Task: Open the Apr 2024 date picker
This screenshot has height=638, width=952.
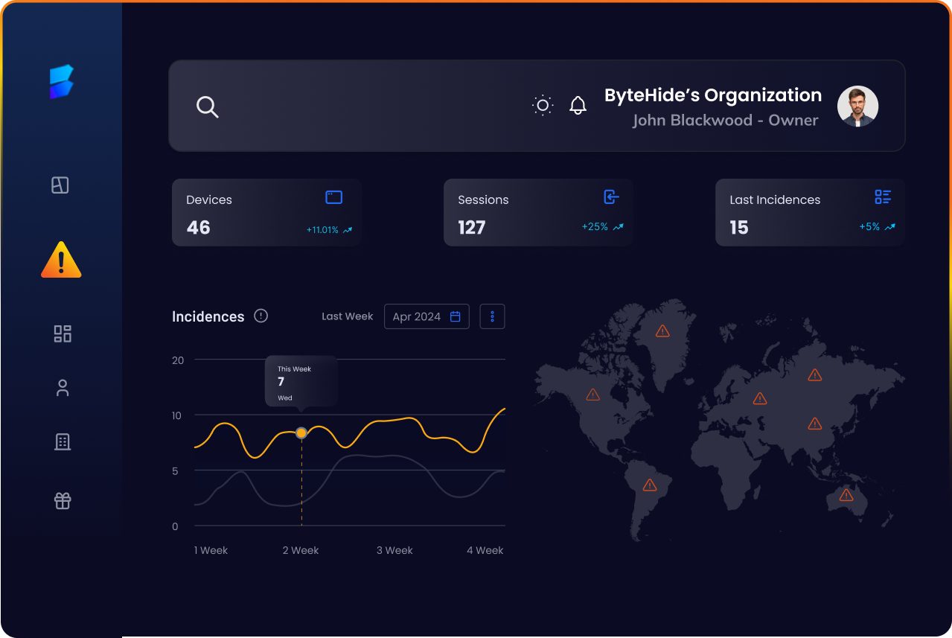Action: 427,316
